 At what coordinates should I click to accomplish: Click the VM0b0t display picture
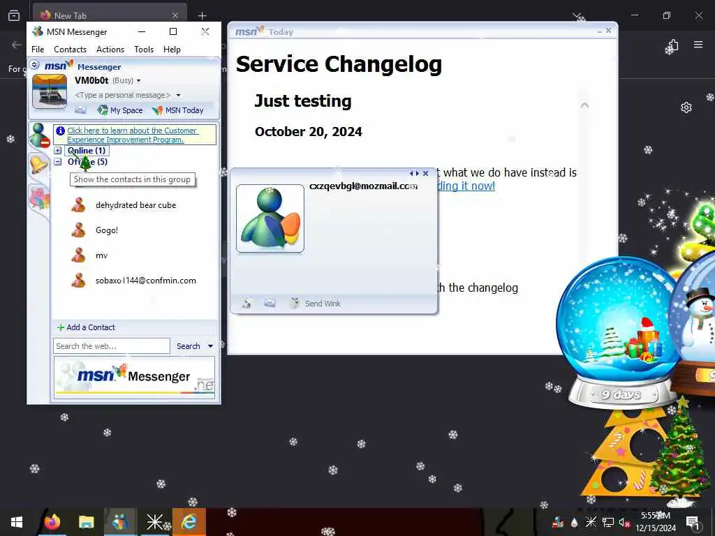50,92
